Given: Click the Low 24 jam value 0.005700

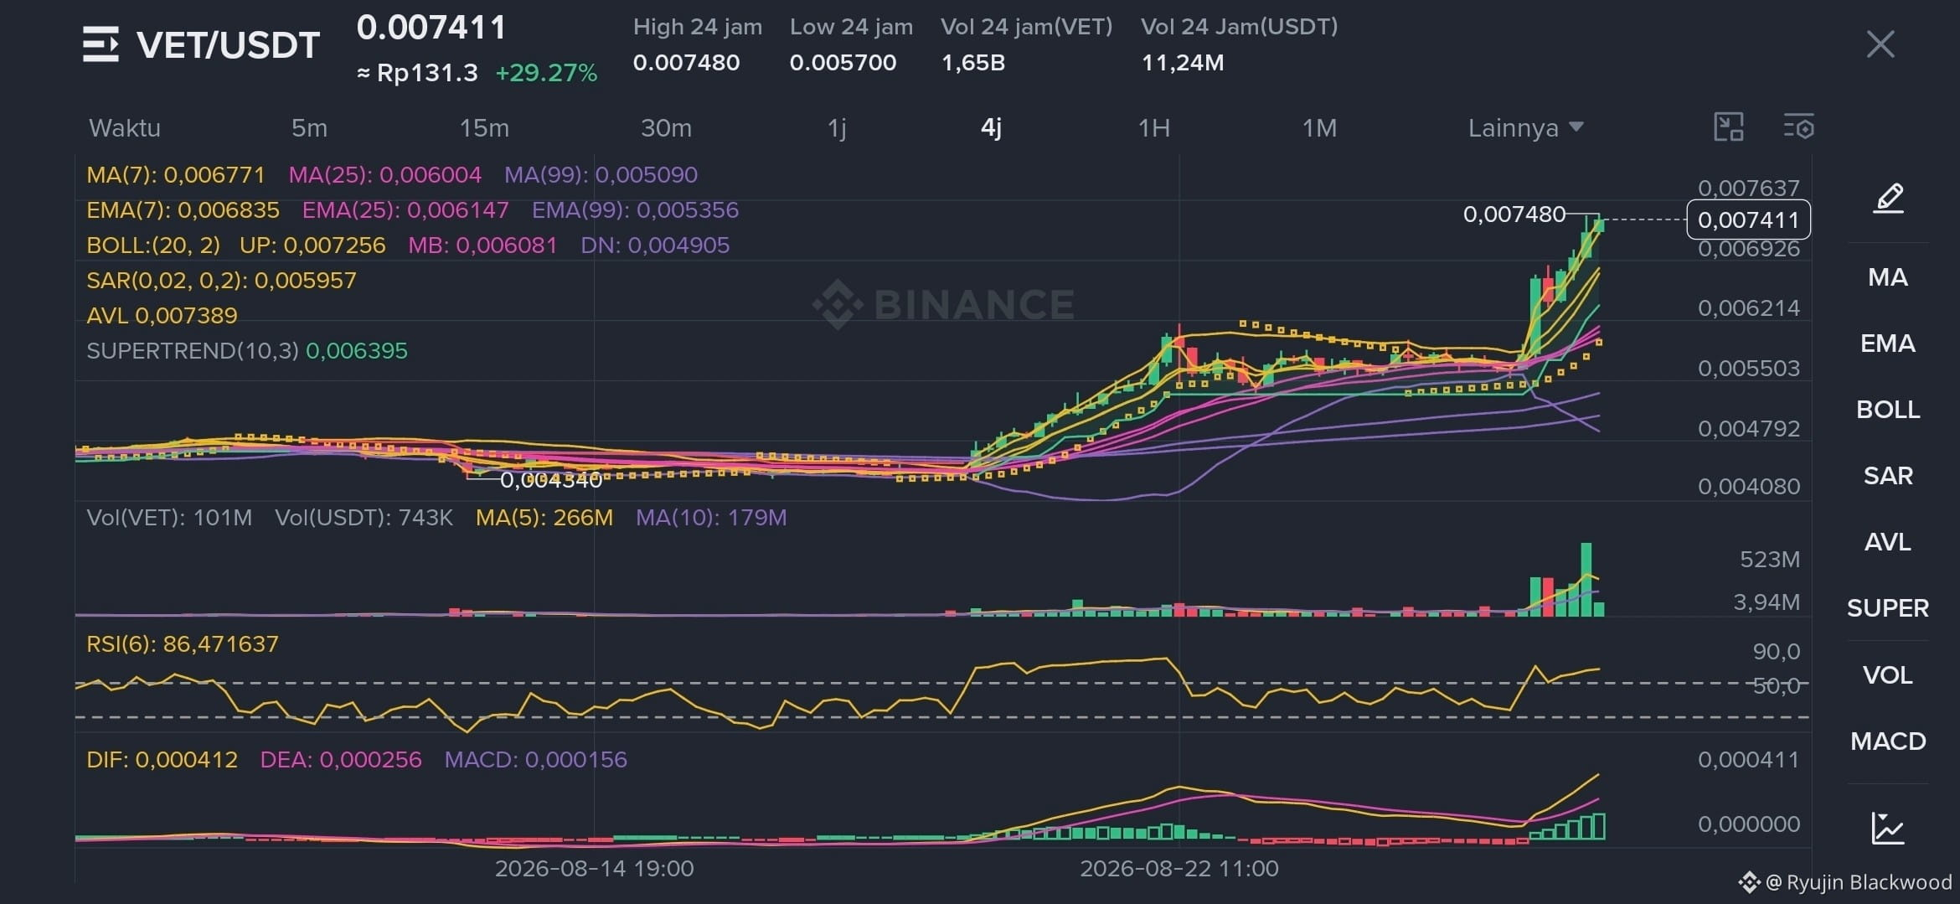Looking at the screenshot, I should click(843, 63).
